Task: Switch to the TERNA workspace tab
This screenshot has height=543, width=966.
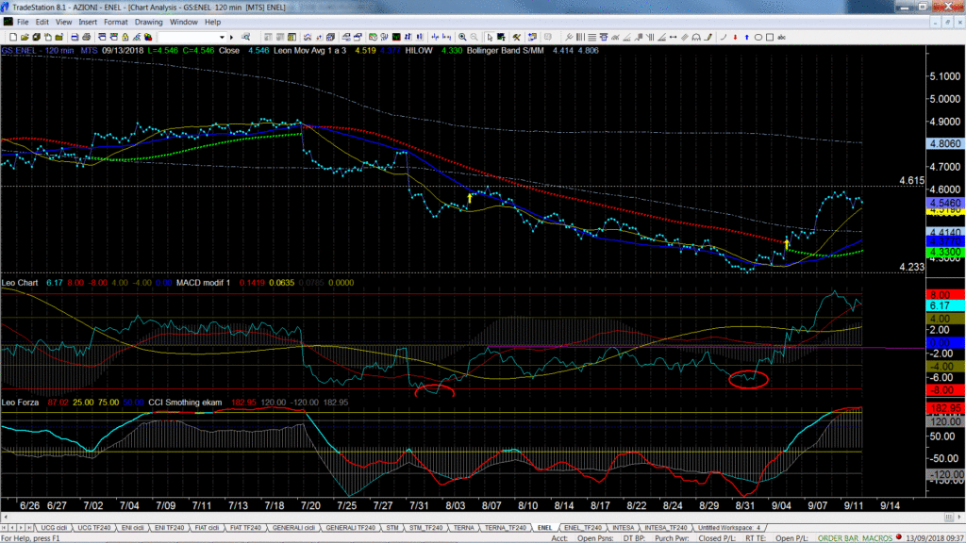Action: pyautogui.click(x=464, y=528)
